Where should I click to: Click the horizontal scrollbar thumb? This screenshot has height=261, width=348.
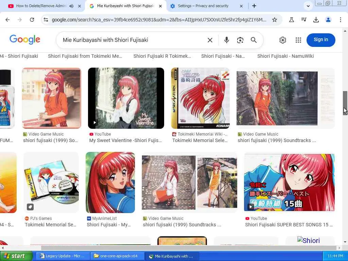click(189, 248)
